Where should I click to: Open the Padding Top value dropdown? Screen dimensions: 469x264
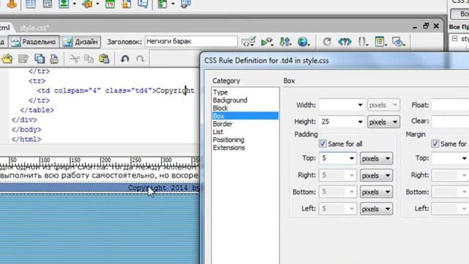(x=352, y=158)
